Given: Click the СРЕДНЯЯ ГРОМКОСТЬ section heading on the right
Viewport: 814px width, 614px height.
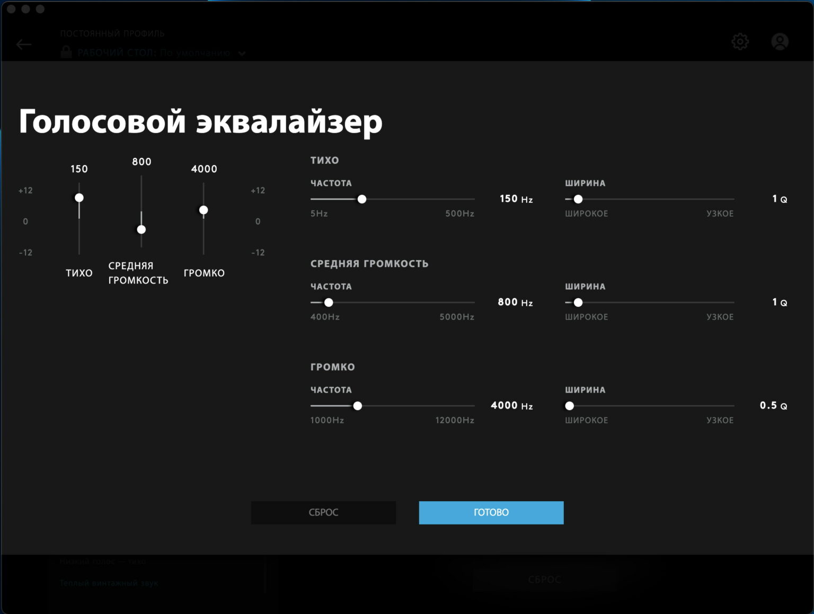Looking at the screenshot, I should pos(369,263).
